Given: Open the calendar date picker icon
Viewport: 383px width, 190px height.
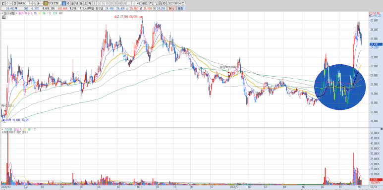Looking at the screenshot, I should click(183, 3).
